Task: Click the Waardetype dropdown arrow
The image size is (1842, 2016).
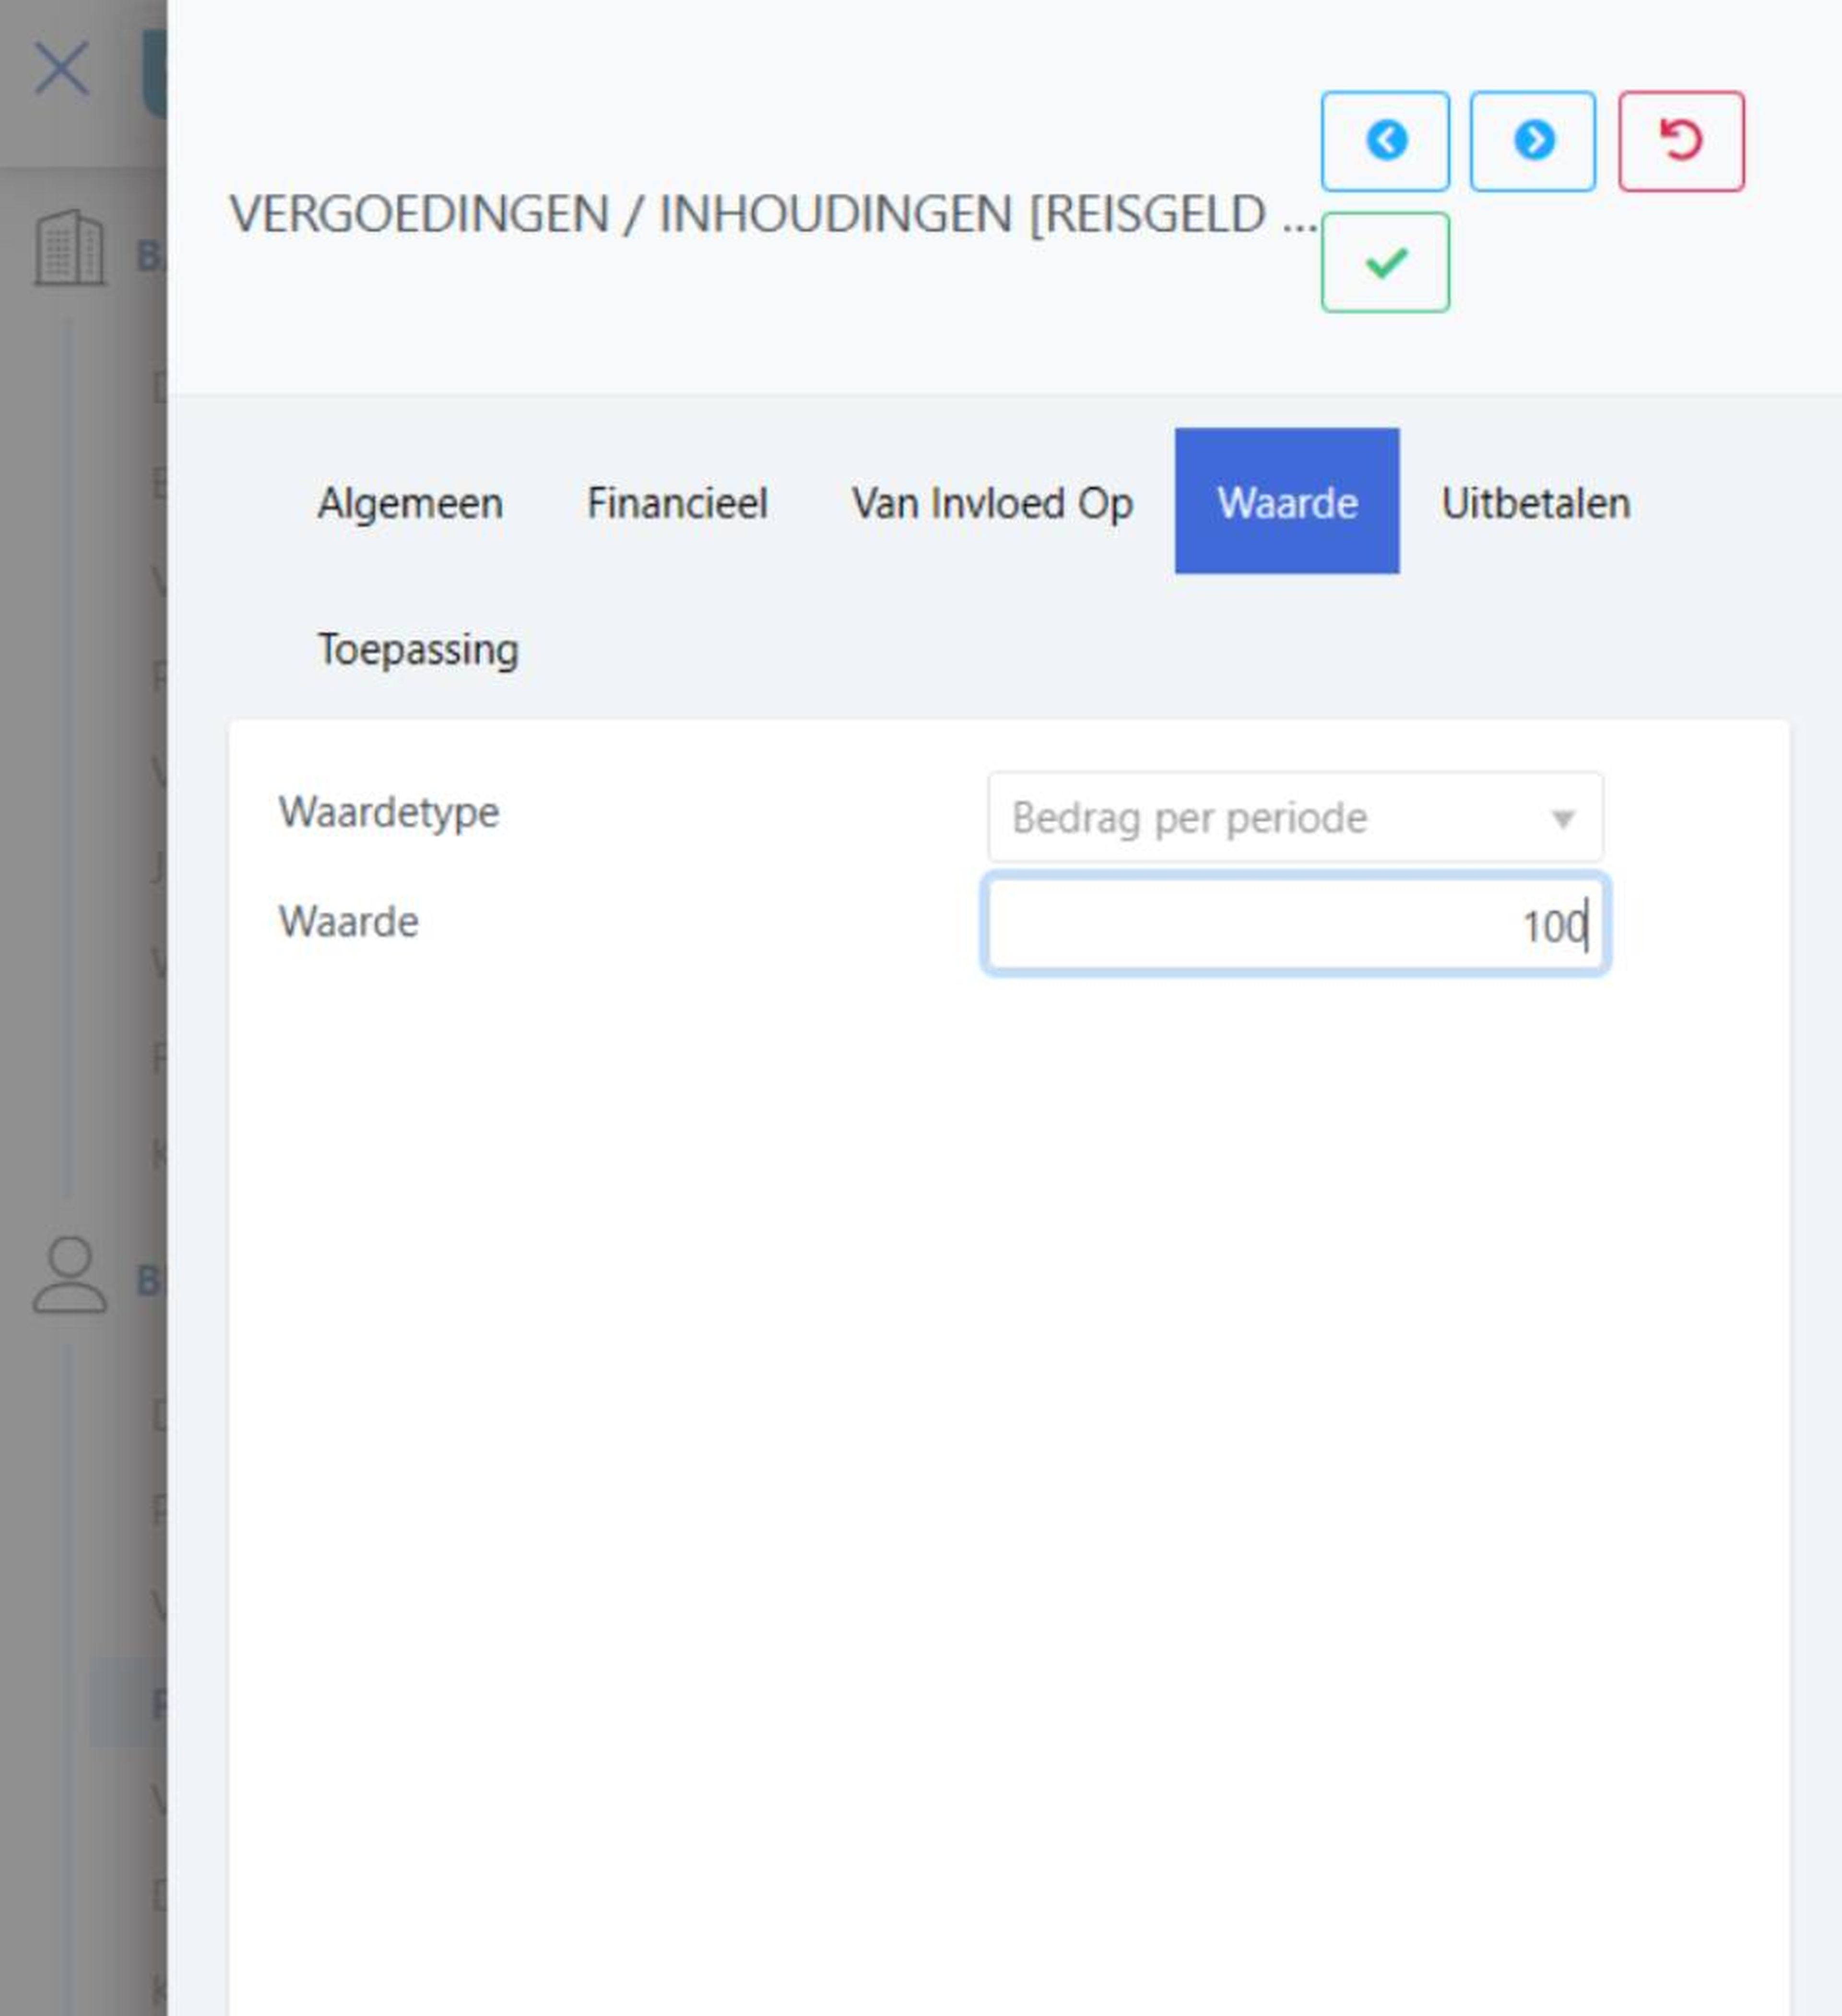Action: point(1562,819)
